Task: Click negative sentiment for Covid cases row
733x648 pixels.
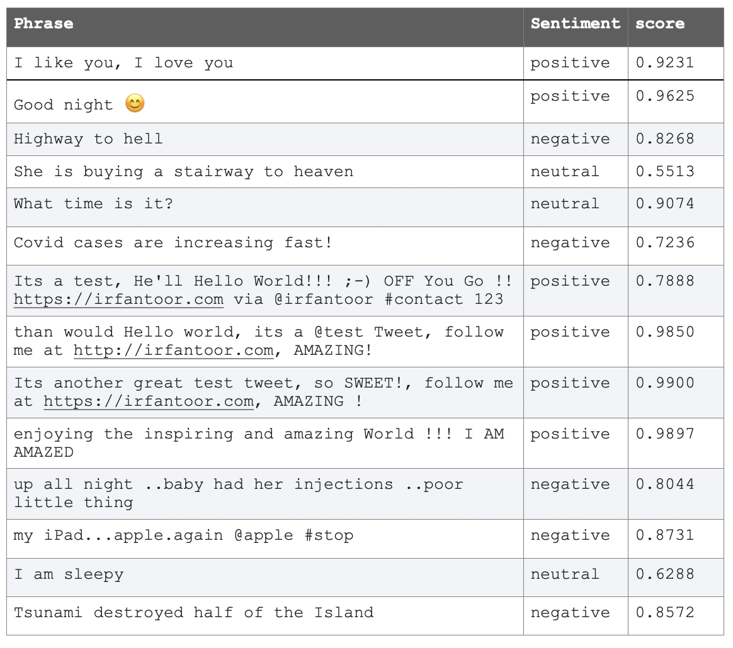Action: click(571, 243)
